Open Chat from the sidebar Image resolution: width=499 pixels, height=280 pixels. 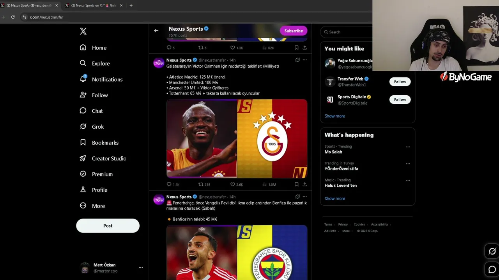[91, 111]
